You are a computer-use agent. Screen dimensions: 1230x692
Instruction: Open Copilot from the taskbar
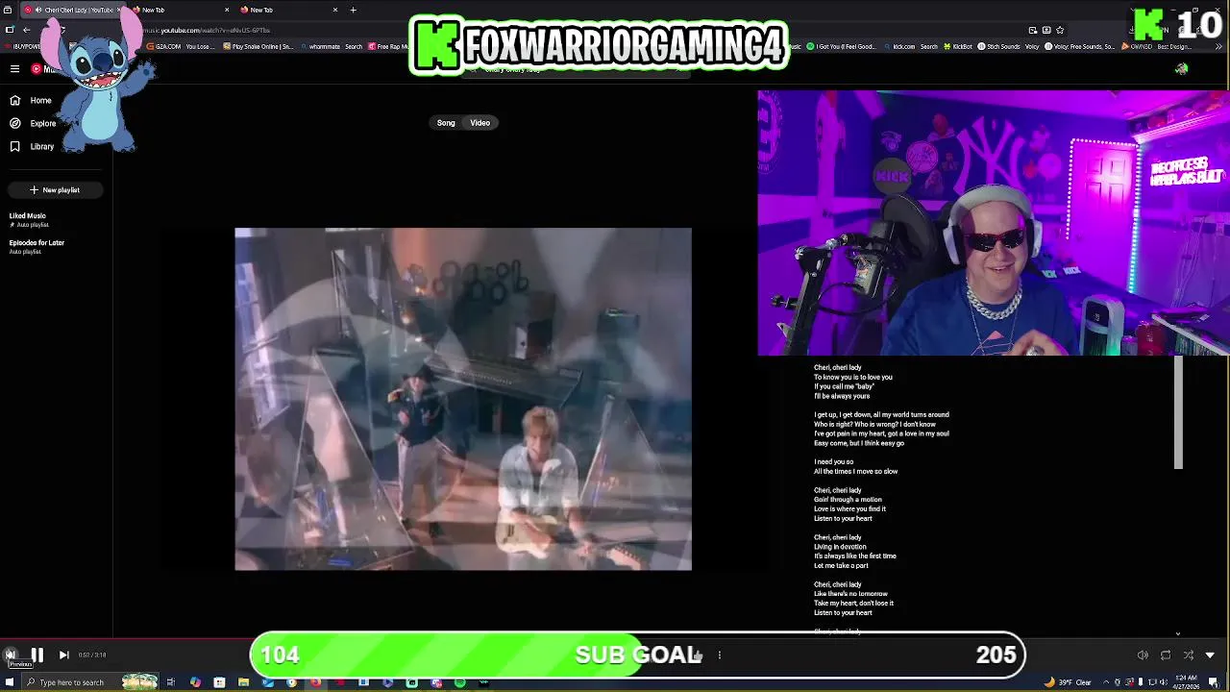point(195,682)
